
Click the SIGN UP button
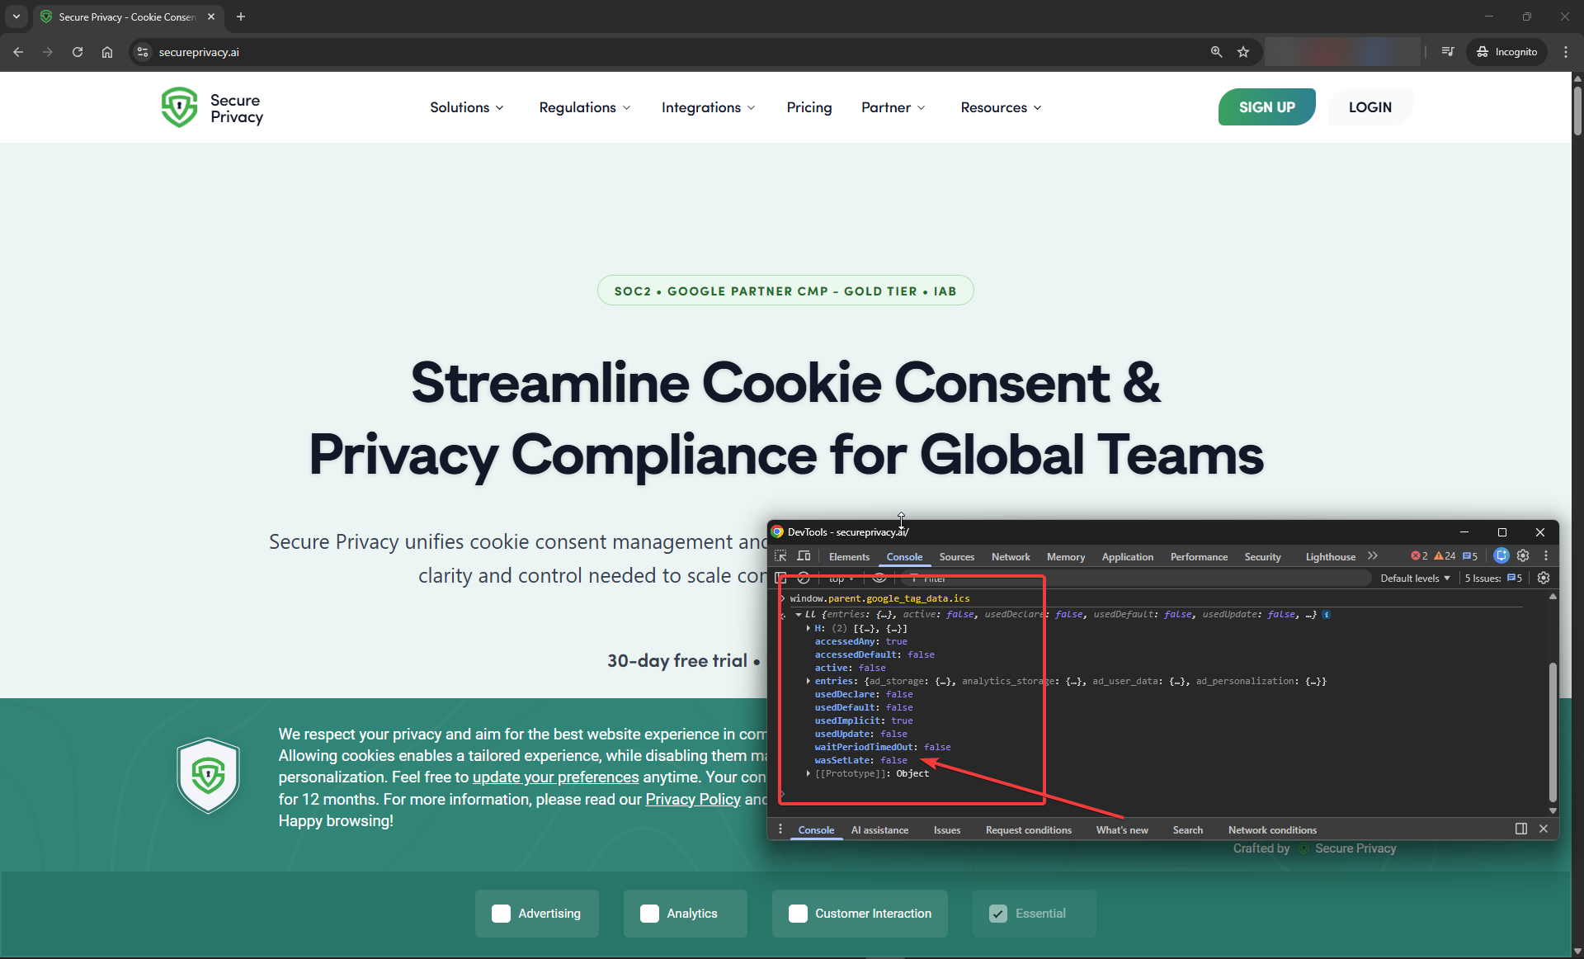coord(1266,106)
